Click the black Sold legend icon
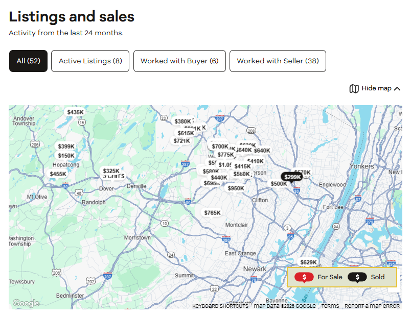This screenshot has width=411, height=316. (x=357, y=277)
